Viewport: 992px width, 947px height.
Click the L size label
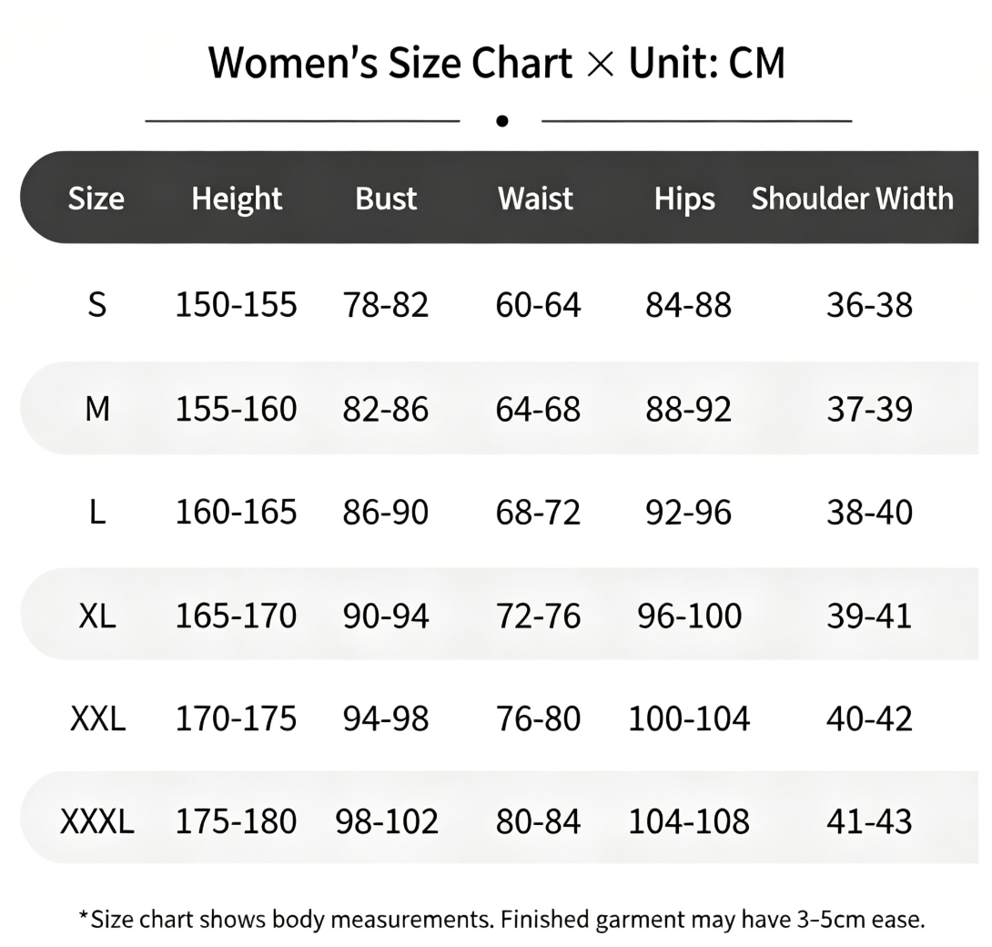pos(97,512)
